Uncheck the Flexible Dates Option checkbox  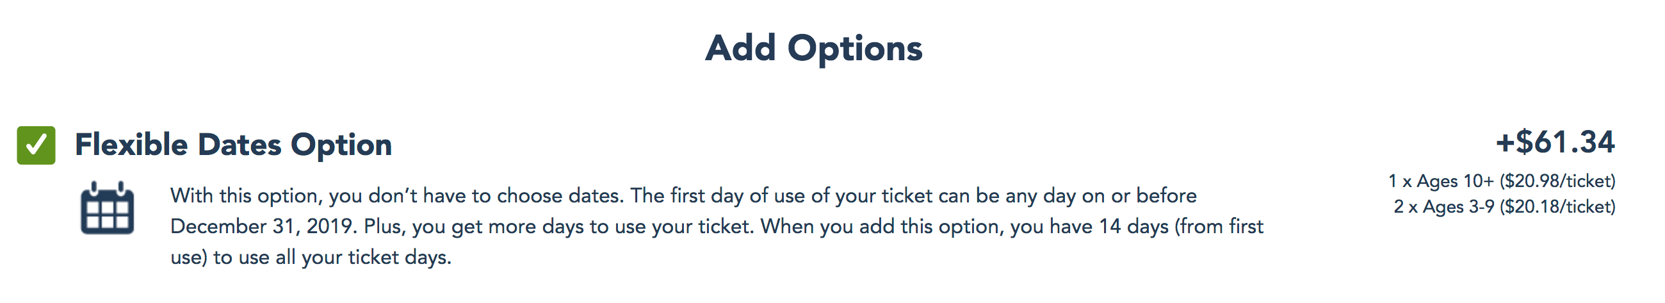click(37, 145)
